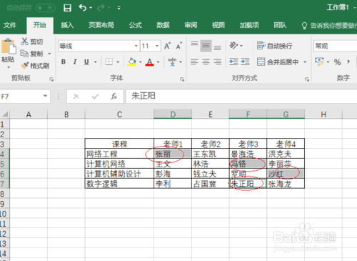357x261 pixels.
Task: Align text right
Action: coord(217,62)
